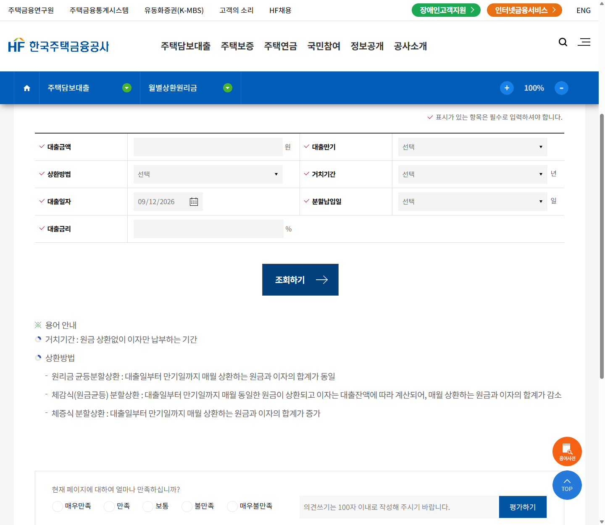Screen dimensions: 605x525
Task: Open 주택보증 main menu
Action: point(237,46)
